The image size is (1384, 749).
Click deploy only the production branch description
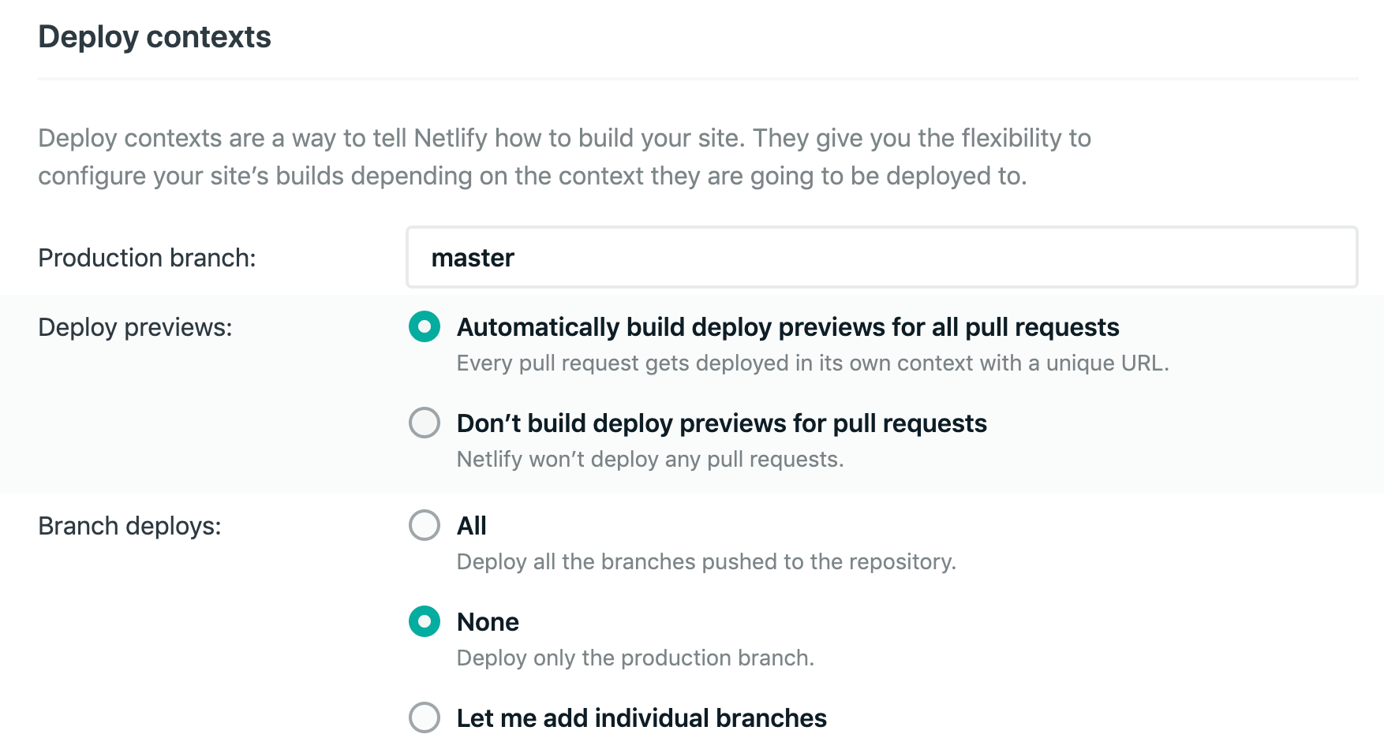point(637,658)
